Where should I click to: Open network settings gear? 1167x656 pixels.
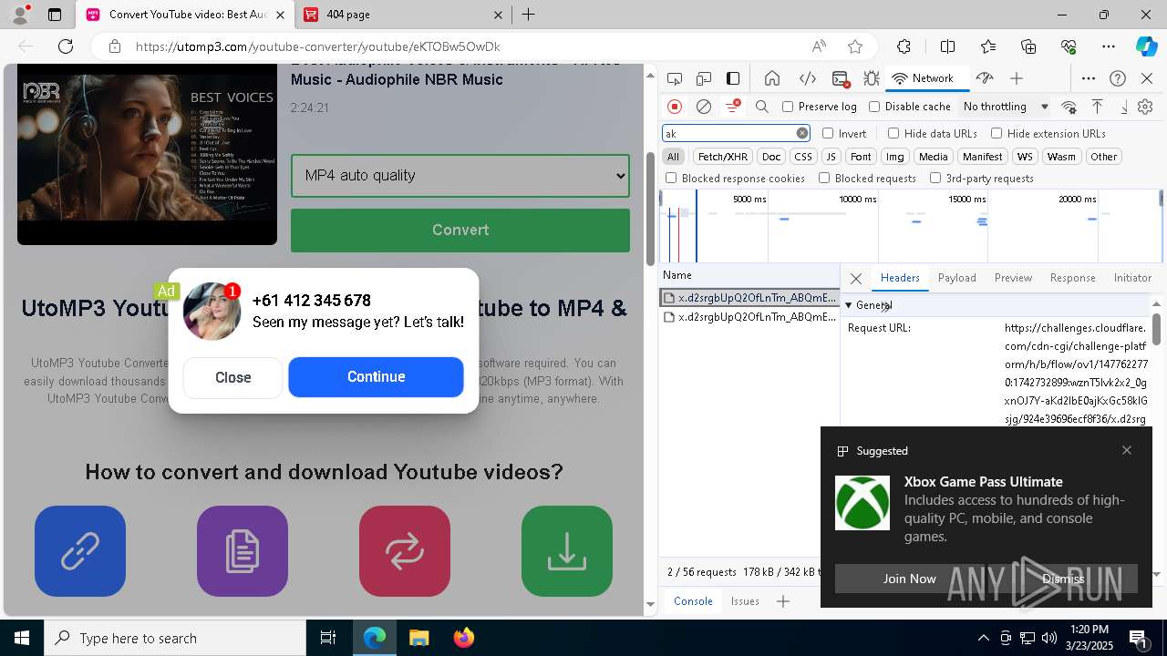click(1145, 107)
